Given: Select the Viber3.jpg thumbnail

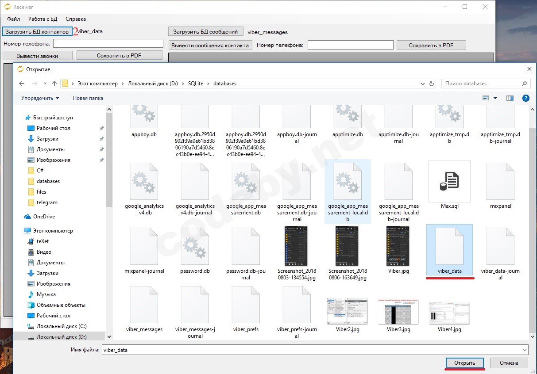Looking at the screenshot, I should tap(398, 312).
